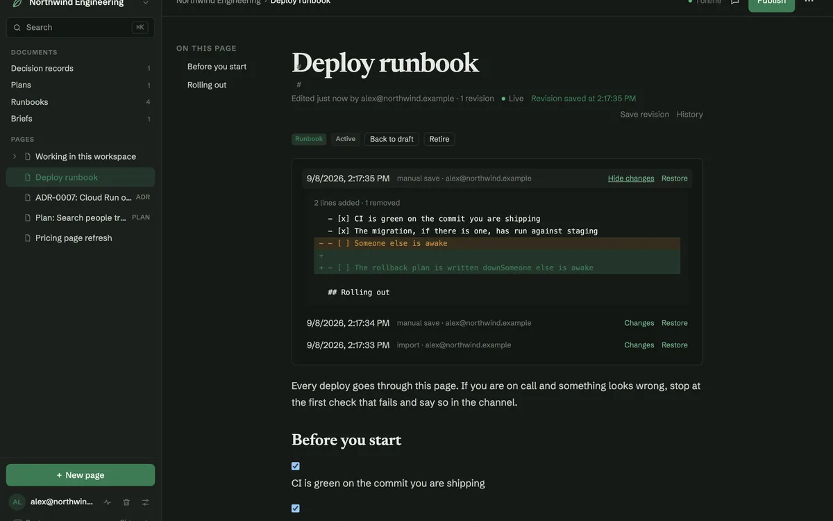The height and width of the screenshot is (521, 833).
Task: Open Runbooks documents category
Action: coord(81,102)
